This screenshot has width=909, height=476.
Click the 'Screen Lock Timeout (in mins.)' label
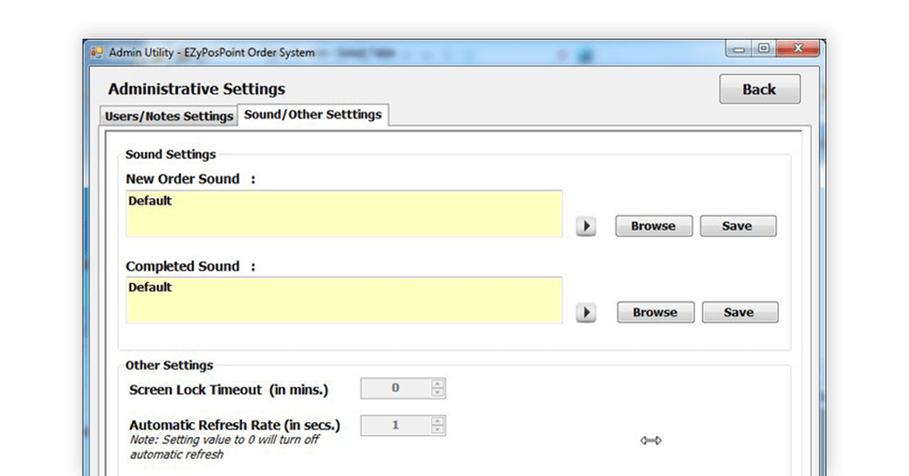(x=229, y=390)
